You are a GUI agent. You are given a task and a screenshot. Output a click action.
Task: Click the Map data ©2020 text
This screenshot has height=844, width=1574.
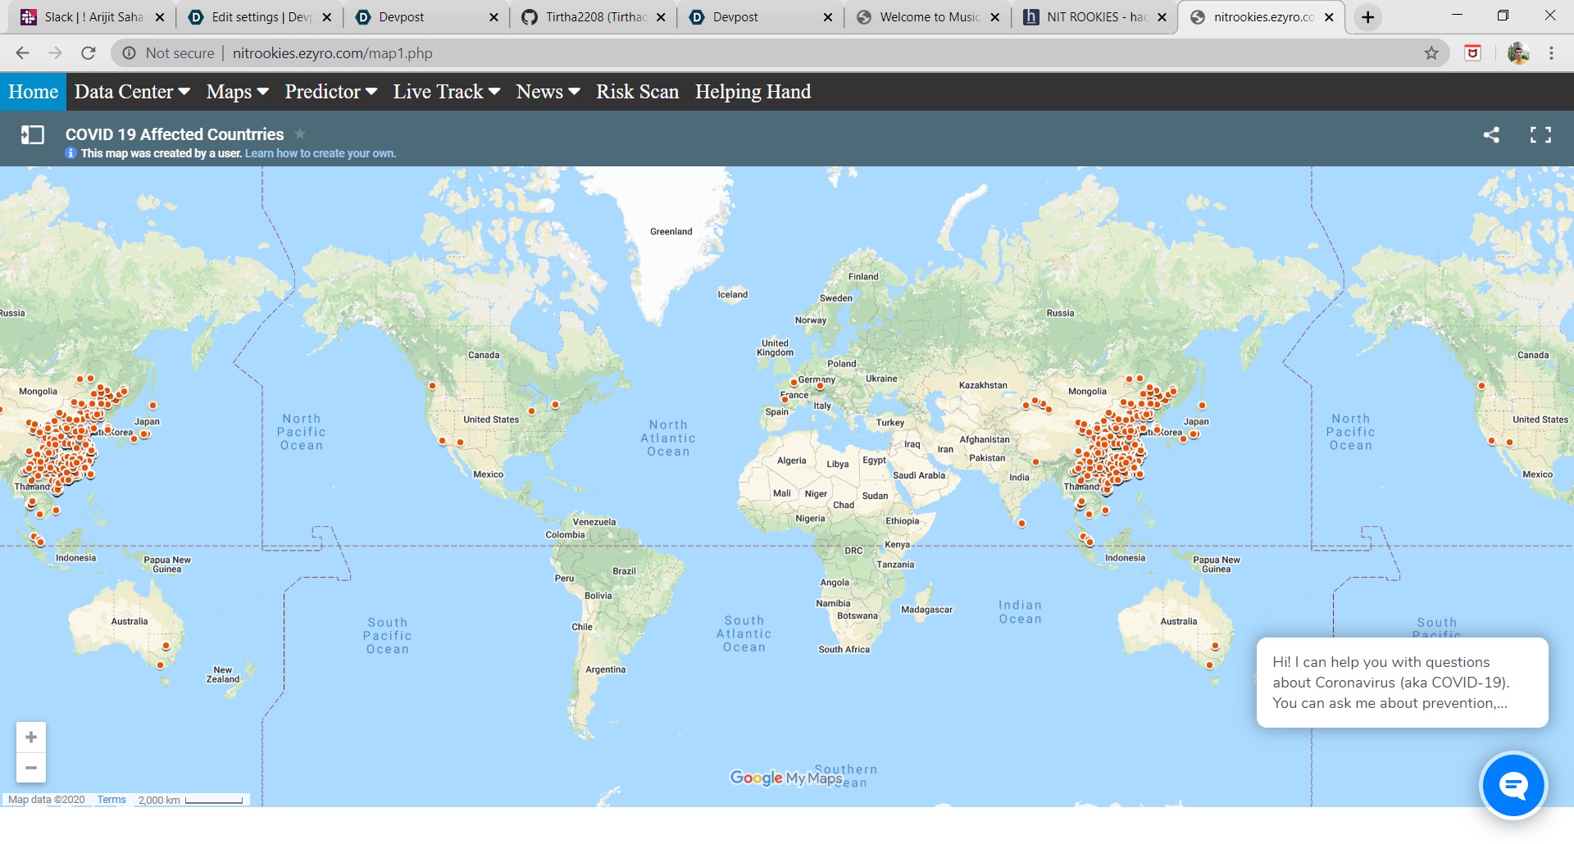pyautogui.click(x=46, y=800)
